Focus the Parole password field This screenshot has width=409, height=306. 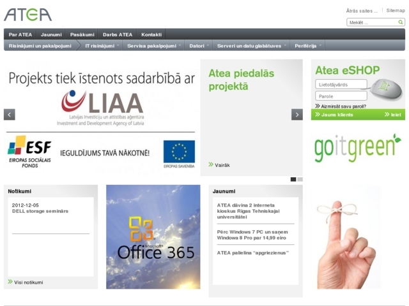coord(341,96)
